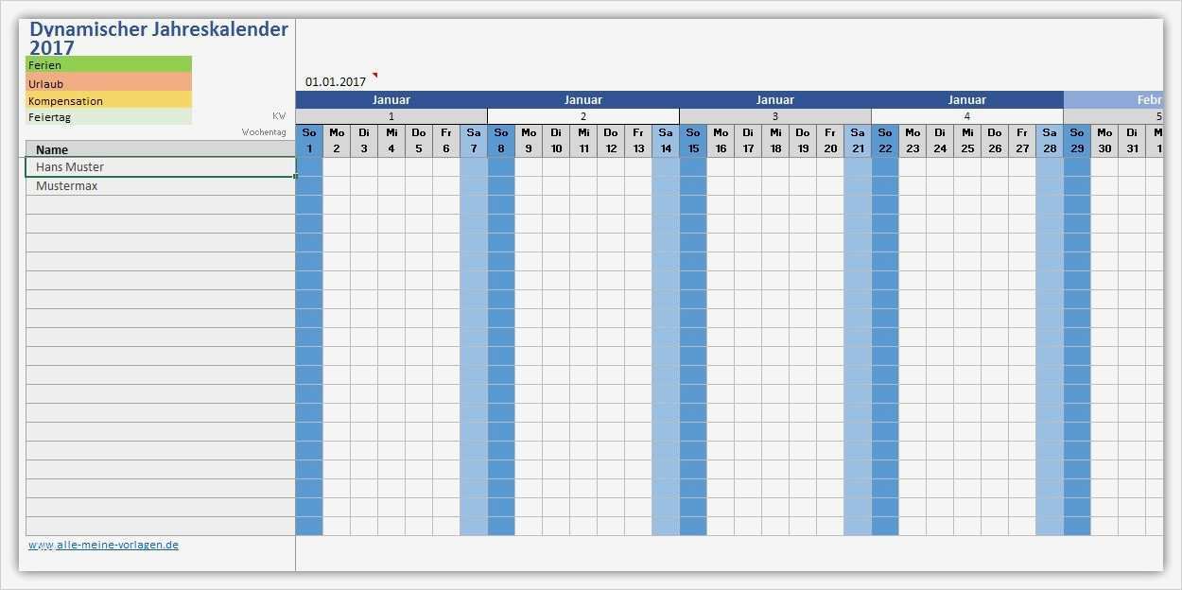Image resolution: width=1182 pixels, height=590 pixels.
Task: Click the Mustermax name cell
Action: click(x=66, y=185)
